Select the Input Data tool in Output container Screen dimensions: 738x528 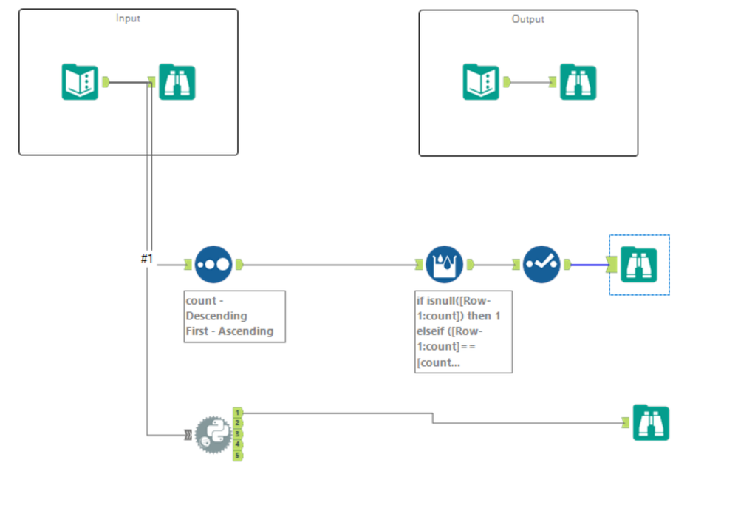click(480, 82)
